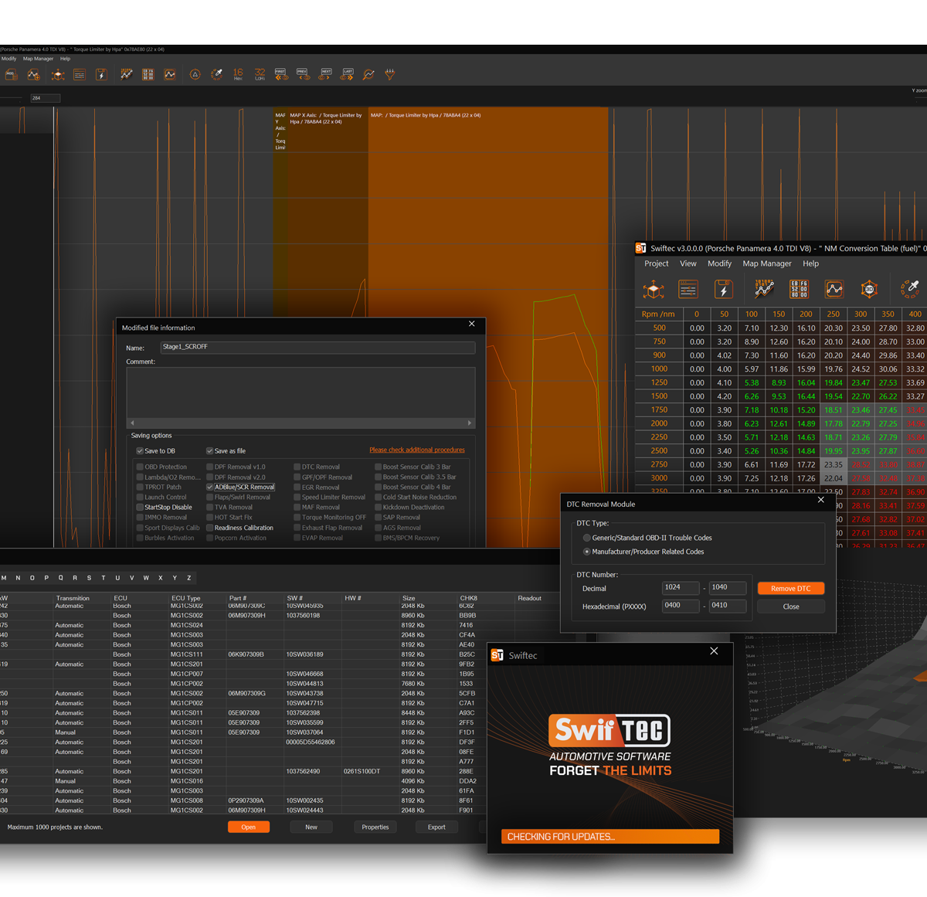Screen dimensions: 927x897
Task: Click 'Please check additional procedures' link
Action: click(x=416, y=450)
